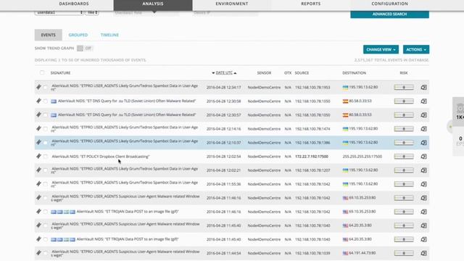Open details icon for 11:44:54 Suspicious User-Agent event
The height and width of the screenshot is (261, 464).
tap(423, 253)
